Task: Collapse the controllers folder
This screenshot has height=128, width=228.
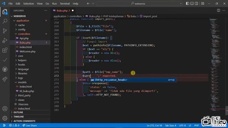Action: click(x=24, y=34)
